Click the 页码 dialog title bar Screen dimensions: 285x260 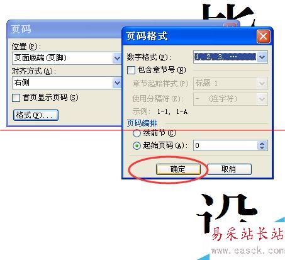64,29
